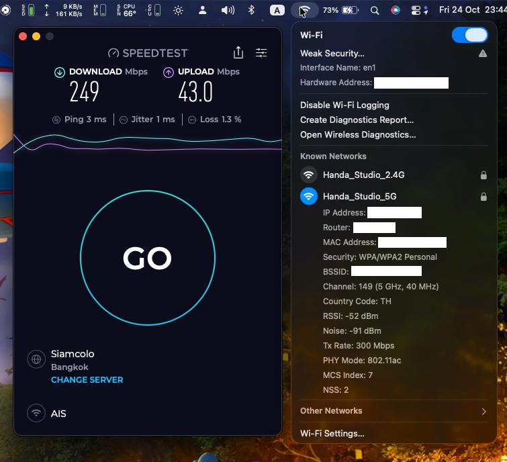Viewport: 507px width, 462px height.
Task: Click the Siamcolo server name
Action: (73, 354)
